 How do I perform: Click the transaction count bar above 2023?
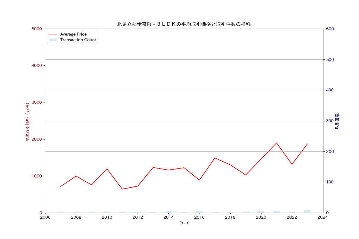pos(307,211)
